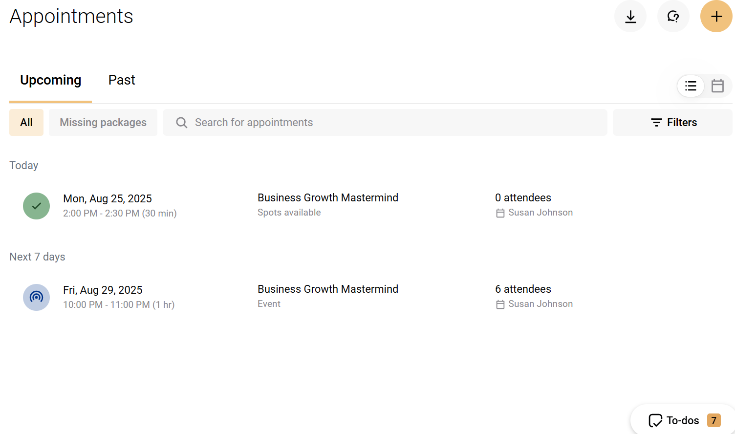Screen dimensions: 735x434
Task: Click the appointment search field
Action: (x=342, y=122)
